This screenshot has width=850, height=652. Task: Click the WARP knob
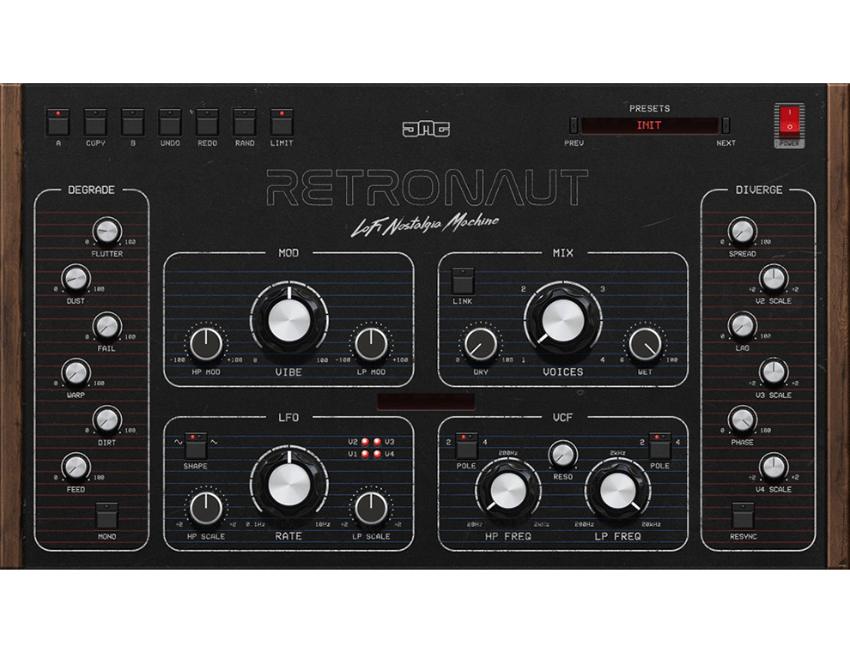point(76,372)
